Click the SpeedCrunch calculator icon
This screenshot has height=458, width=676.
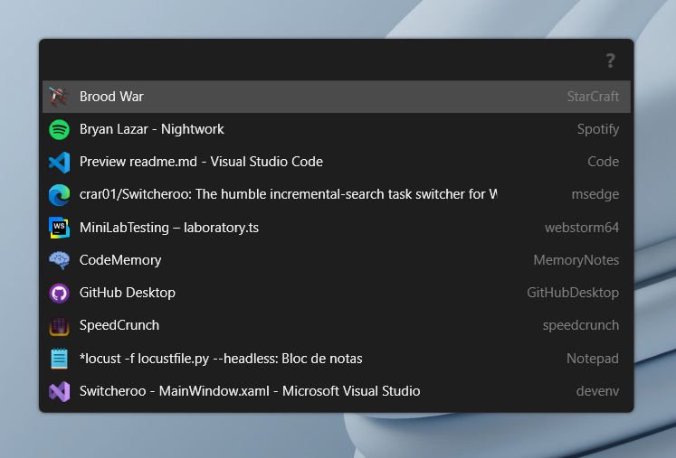[59, 325]
